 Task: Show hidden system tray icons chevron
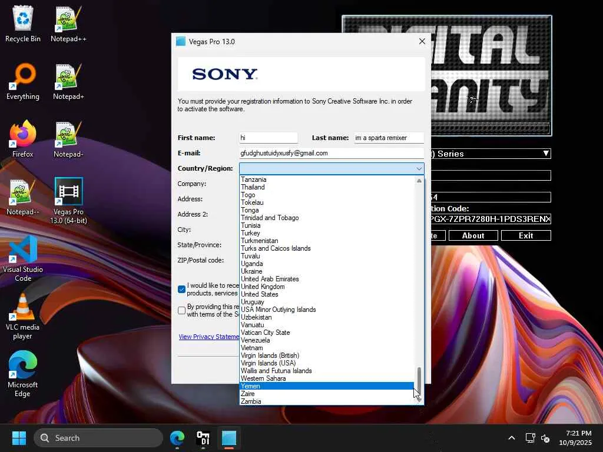(511, 438)
